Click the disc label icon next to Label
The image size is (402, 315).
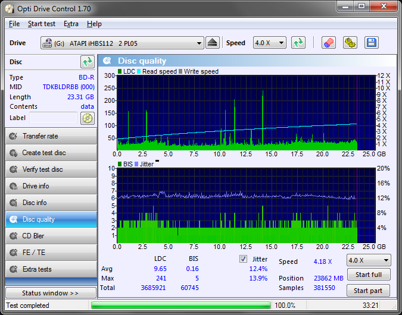click(x=88, y=118)
